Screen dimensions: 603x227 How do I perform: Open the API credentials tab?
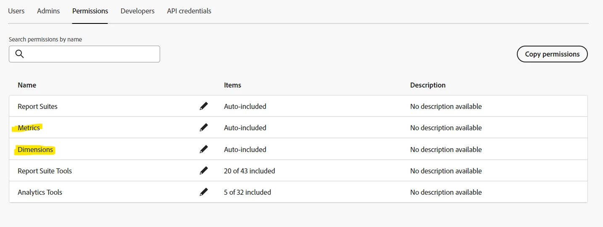click(189, 11)
